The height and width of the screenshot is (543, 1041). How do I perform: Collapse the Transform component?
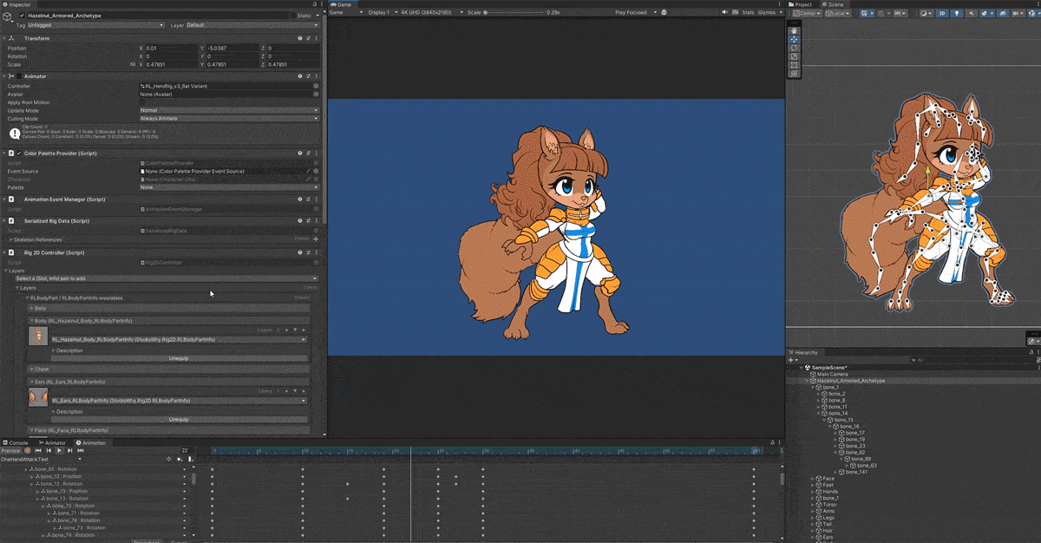[4, 38]
